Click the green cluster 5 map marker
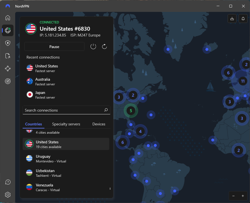Image resolution: width=250 pixels, height=203 pixels. click(x=131, y=110)
